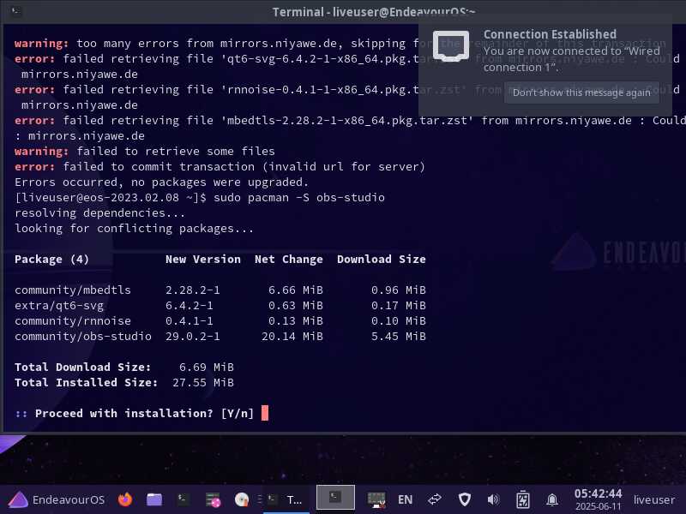The width and height of the screenshot is (686, 514).
Task: Open the EndeavourOS application menu
Action: tap(57, 499)
